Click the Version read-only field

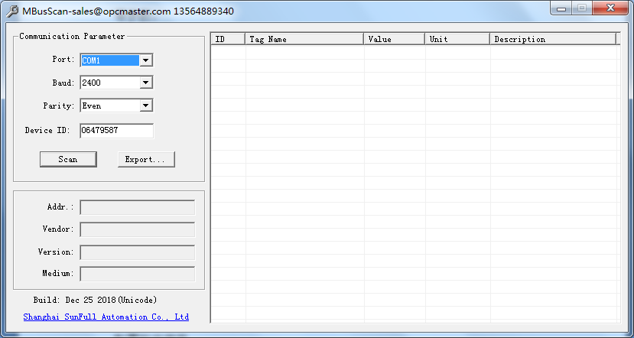point(138,252)
